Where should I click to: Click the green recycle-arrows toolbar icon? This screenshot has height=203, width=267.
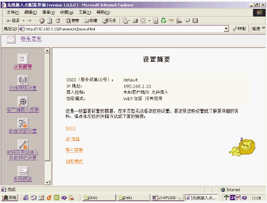tap(164, 21)
